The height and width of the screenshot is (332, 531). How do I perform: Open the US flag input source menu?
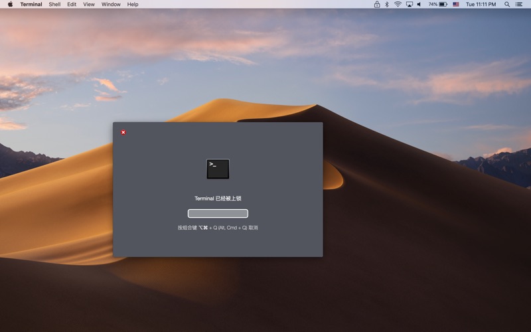[456, 5]
